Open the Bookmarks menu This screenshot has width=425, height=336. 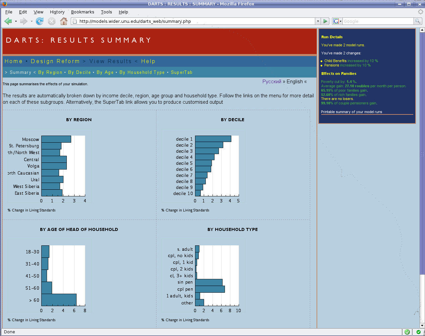point(83,12)
